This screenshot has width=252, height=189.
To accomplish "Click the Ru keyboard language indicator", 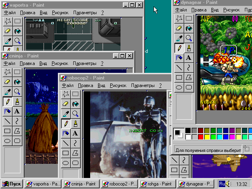I will point(222,184).
